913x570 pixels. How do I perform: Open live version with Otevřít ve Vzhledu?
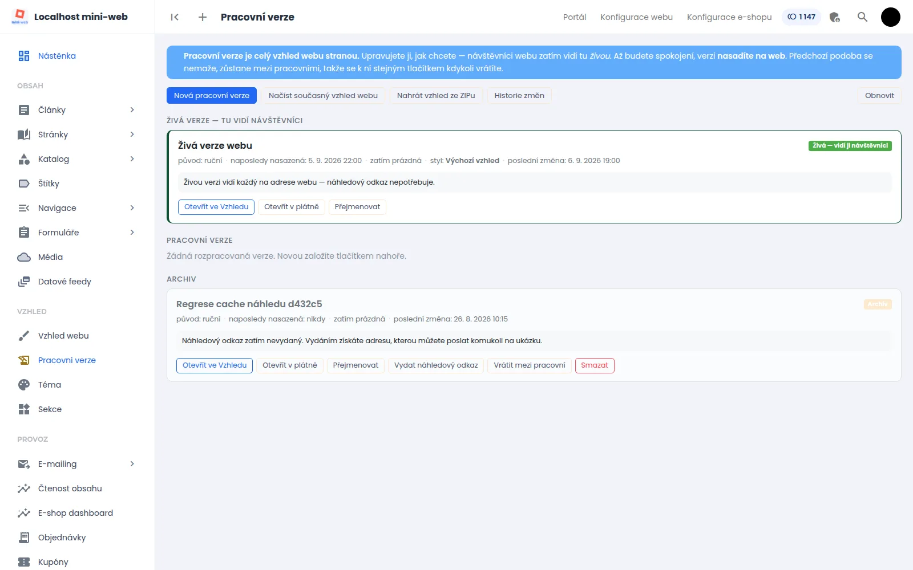216,207
